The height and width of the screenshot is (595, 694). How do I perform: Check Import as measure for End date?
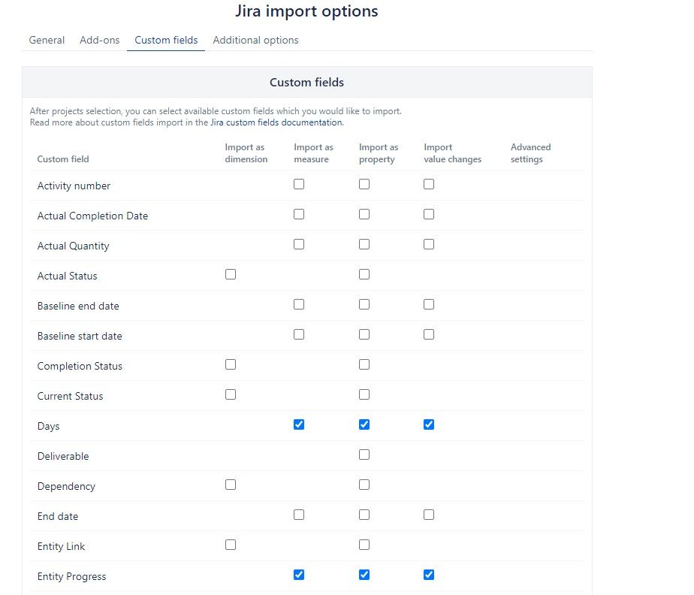299,515
